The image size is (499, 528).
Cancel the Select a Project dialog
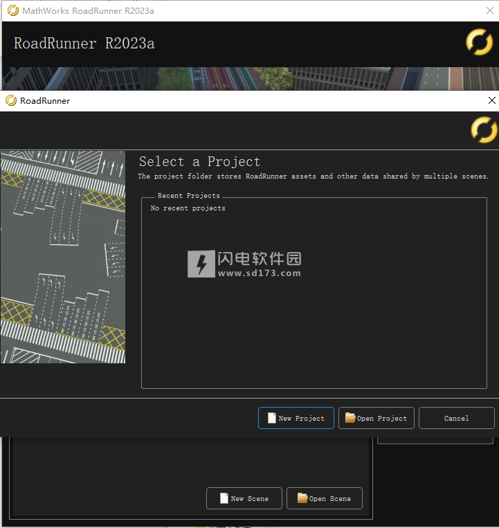pos(456,418)
